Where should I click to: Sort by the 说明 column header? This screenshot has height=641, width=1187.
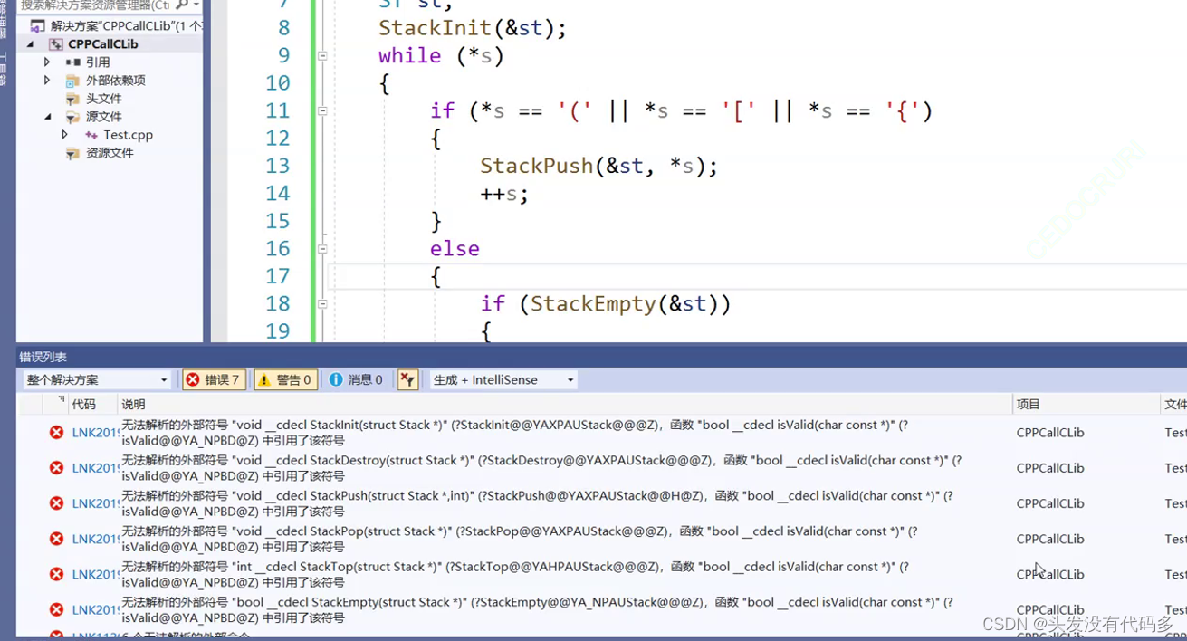click(x=565, y=404)
